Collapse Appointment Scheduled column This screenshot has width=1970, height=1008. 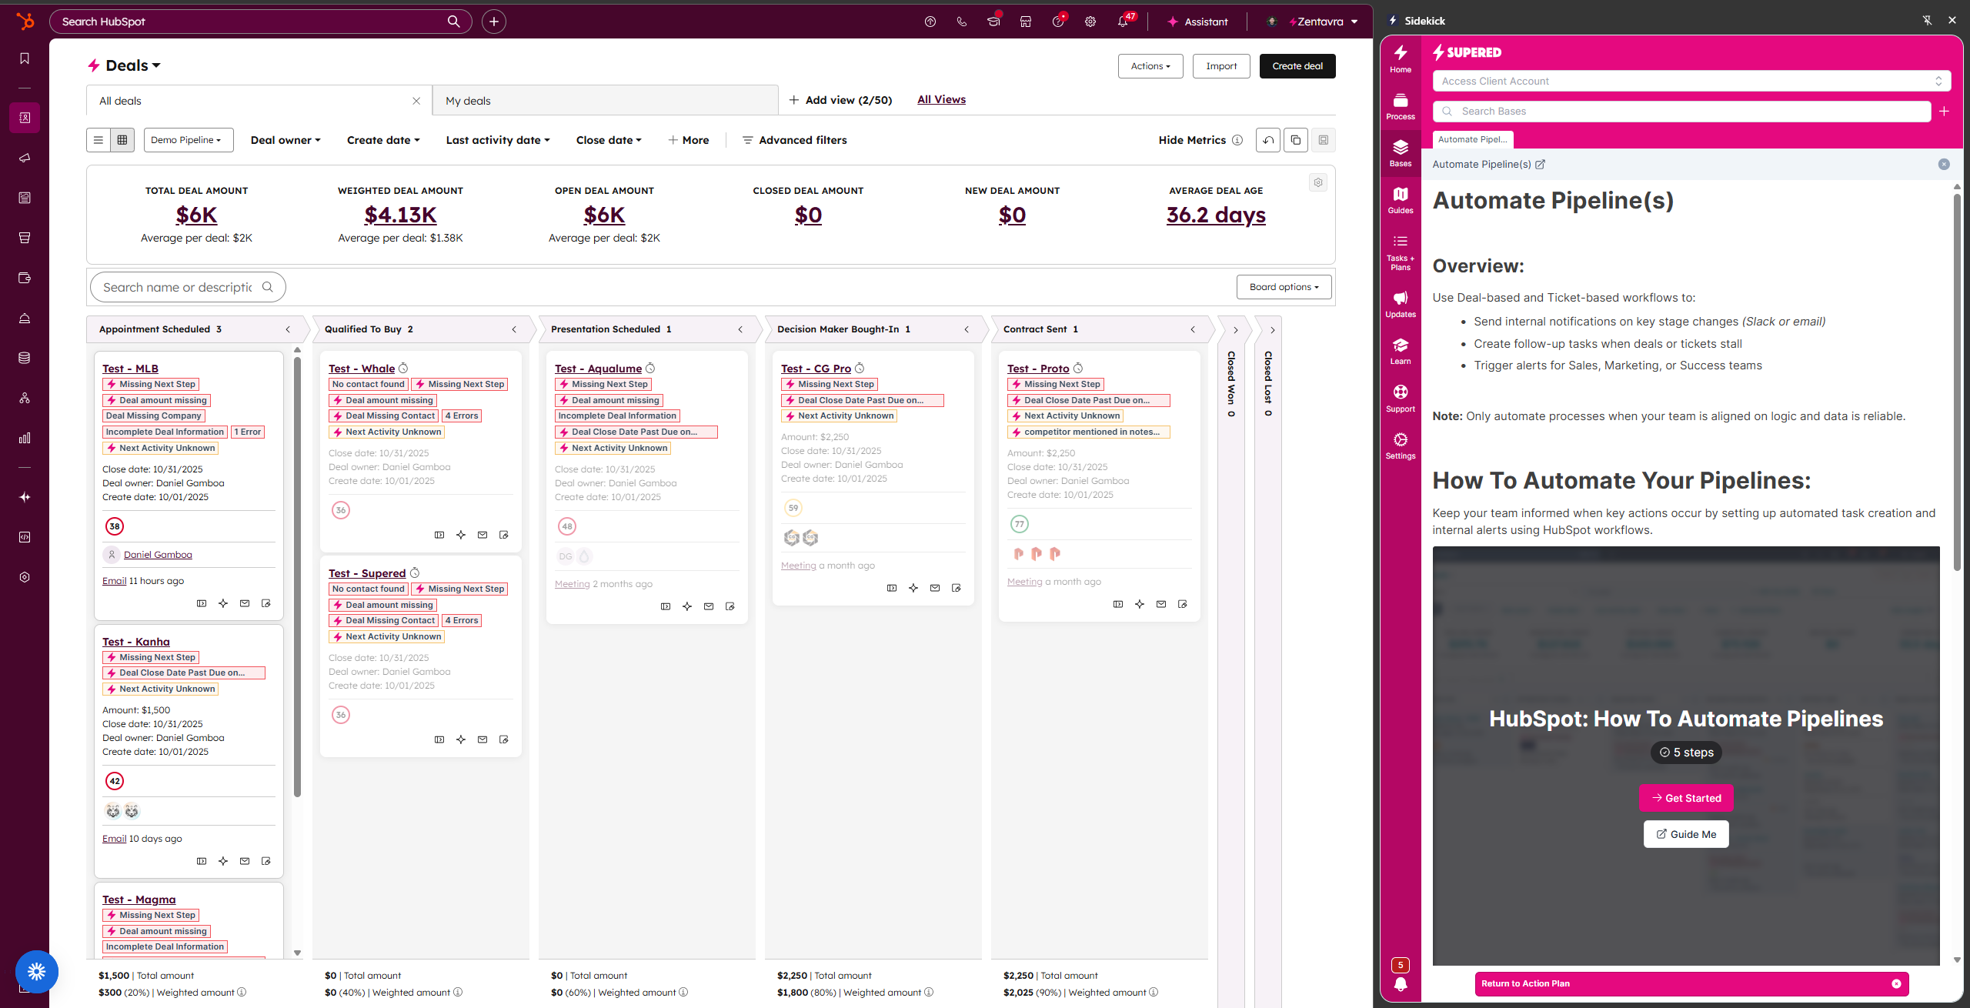[x=288, y=329]
